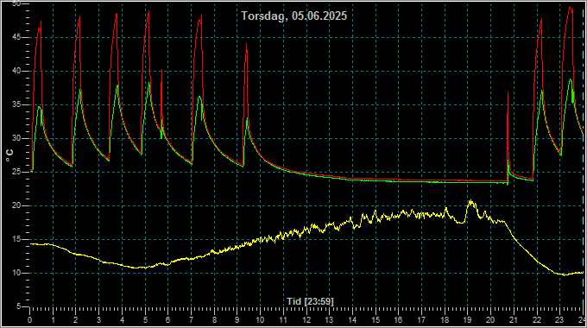The height and width of the screenshot is (328, 587).
Task: Click the chart title 'Torsdag, 05.06.2025'
Action: pos(293,16)
